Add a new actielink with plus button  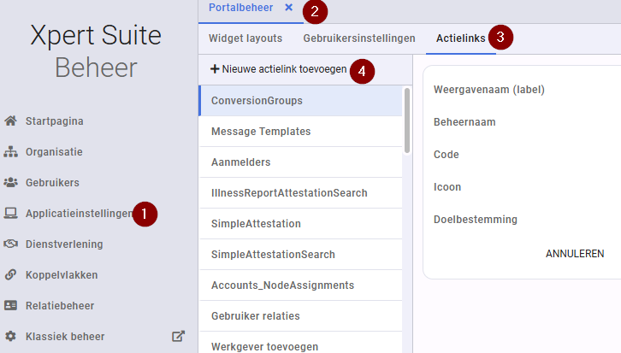click(x=278, y=69)
